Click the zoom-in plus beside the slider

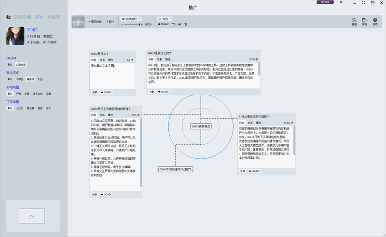tap(142, 24)
